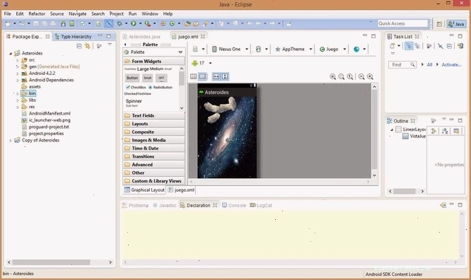Click the Quick Access search field
471x280 pixels.
click(402, 23)
